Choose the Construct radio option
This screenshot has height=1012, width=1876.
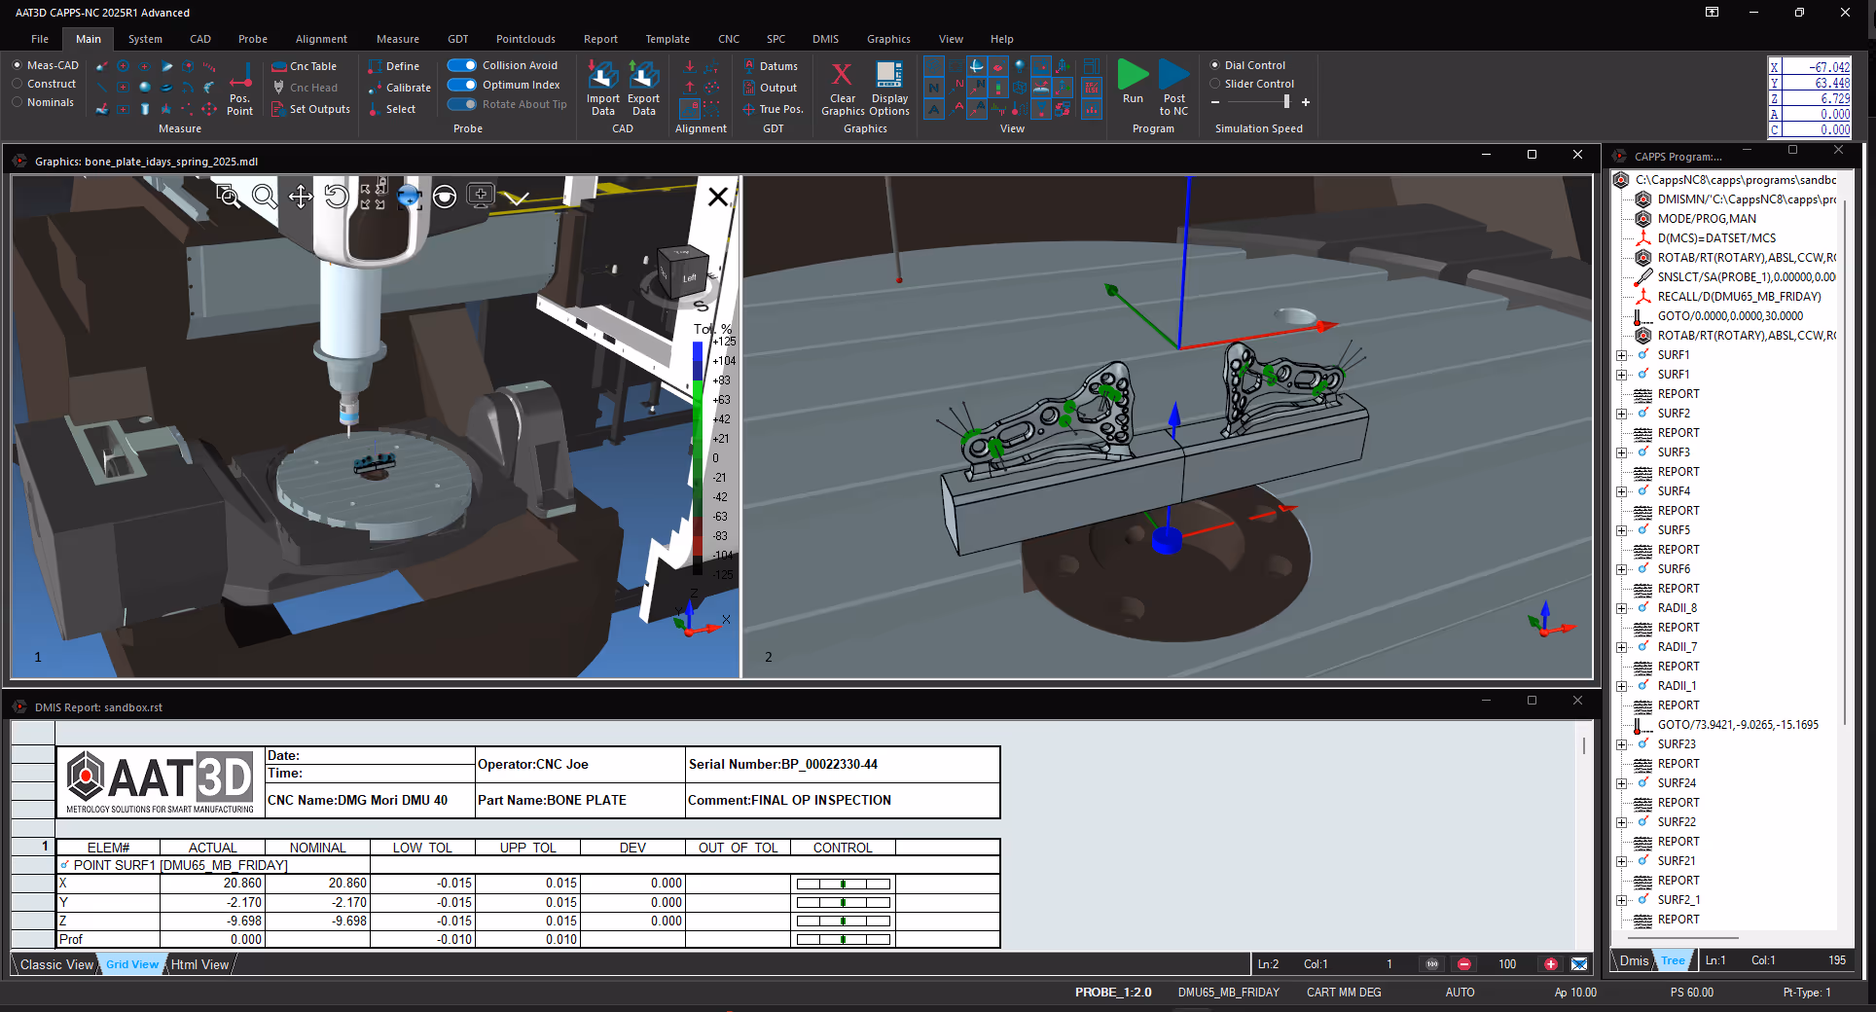(18, 84)
